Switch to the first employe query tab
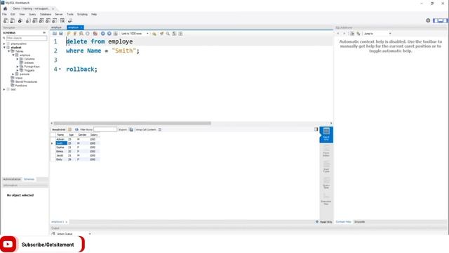449x253 pixels. [56, 27]
